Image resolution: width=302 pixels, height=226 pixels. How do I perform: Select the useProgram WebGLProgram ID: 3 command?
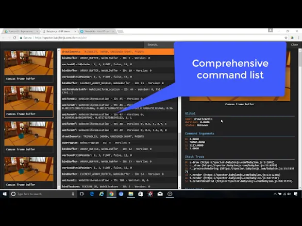(x=119, y=143)
